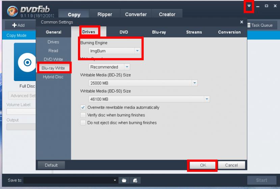Image resolution: width=280 pixels, height=189 pixels.
Task: Select Hybrid Disc in the sidebar
Action: pos(53,77)
